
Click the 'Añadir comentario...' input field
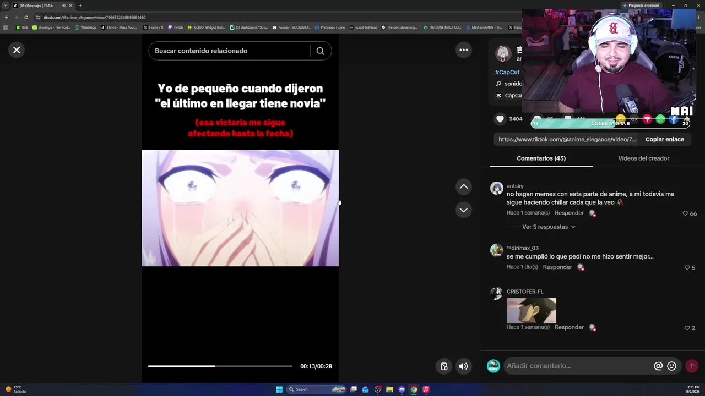coord(578,366)
